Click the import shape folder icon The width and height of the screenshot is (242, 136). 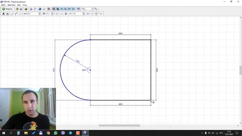click(x=26, y=9)
